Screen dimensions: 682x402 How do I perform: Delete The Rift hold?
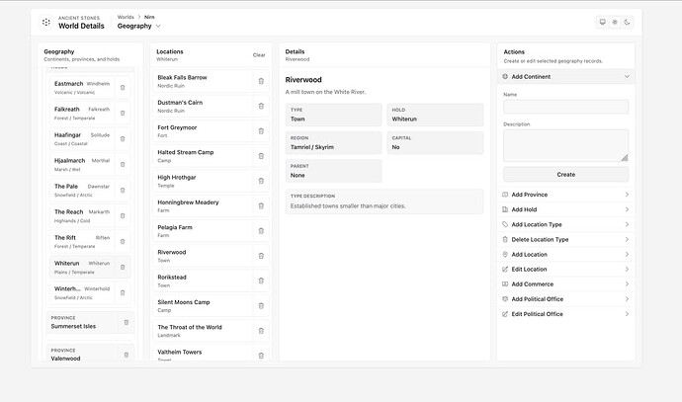pos(123,241)
